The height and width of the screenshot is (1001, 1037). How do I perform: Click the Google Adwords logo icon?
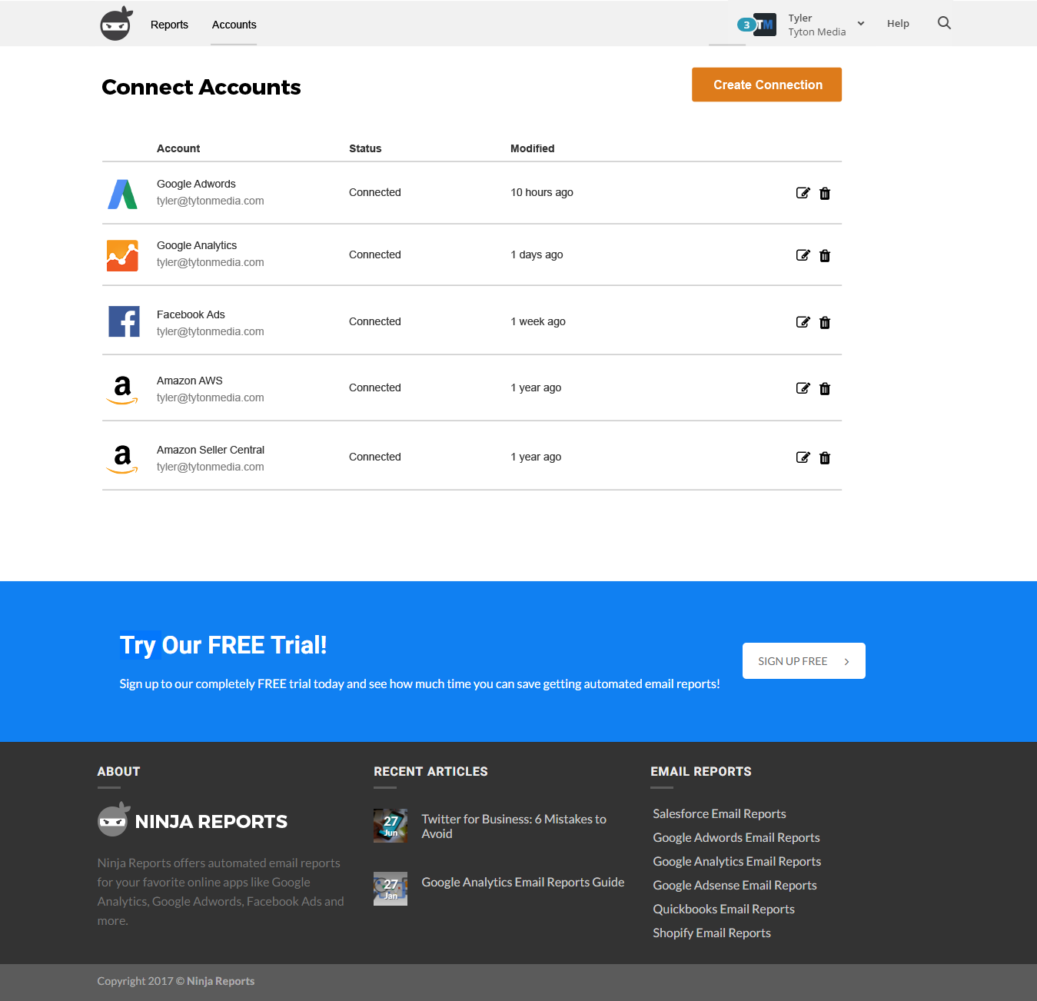coord(123,194)
